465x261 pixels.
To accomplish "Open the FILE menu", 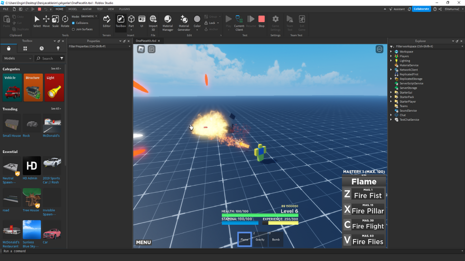I will [6, 9].
